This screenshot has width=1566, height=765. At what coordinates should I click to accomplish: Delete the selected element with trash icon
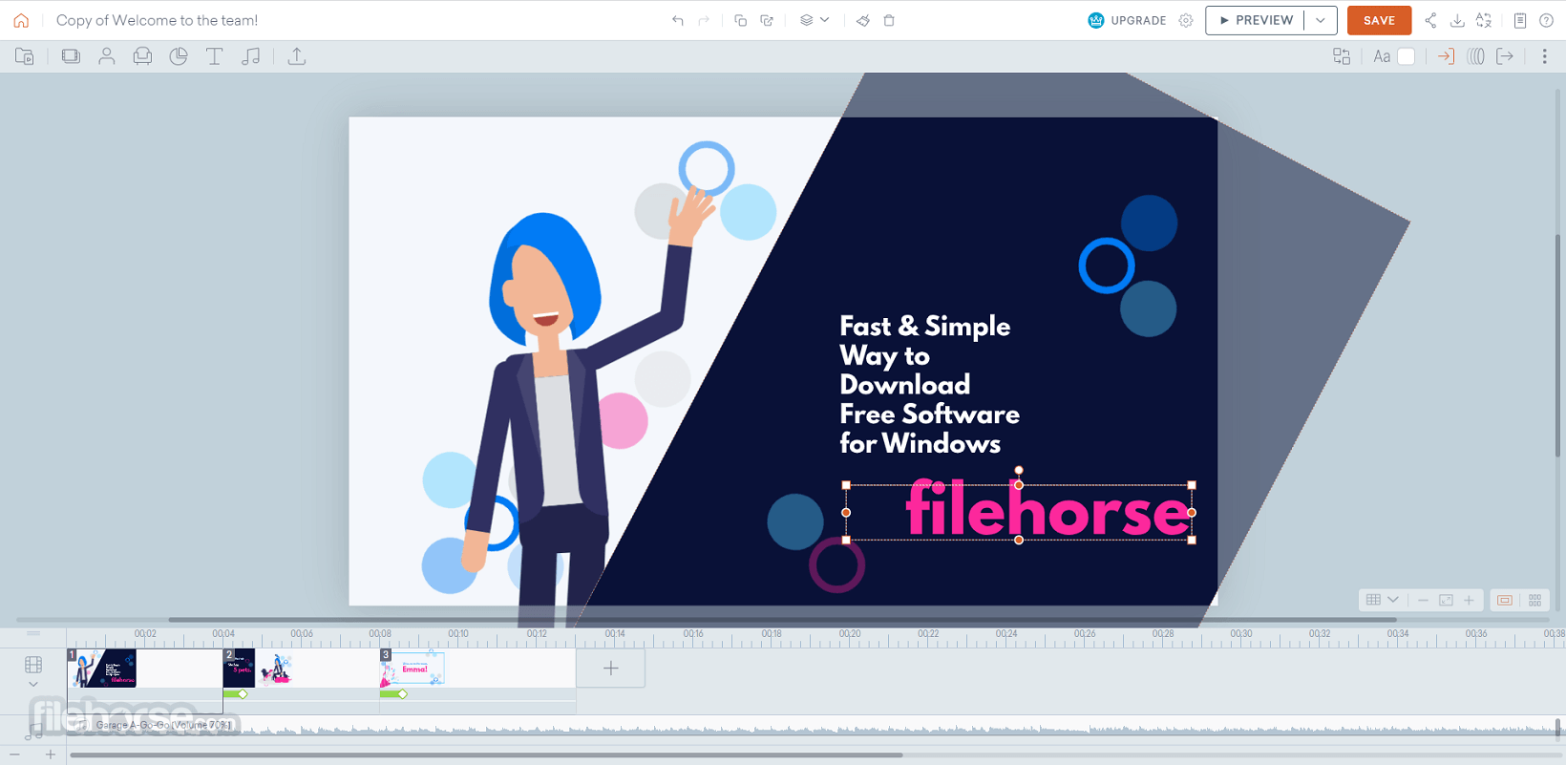889,20
